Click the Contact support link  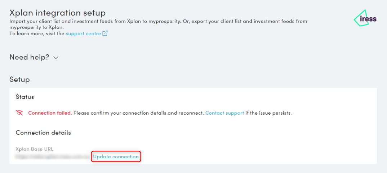click(x=224, y=113)
